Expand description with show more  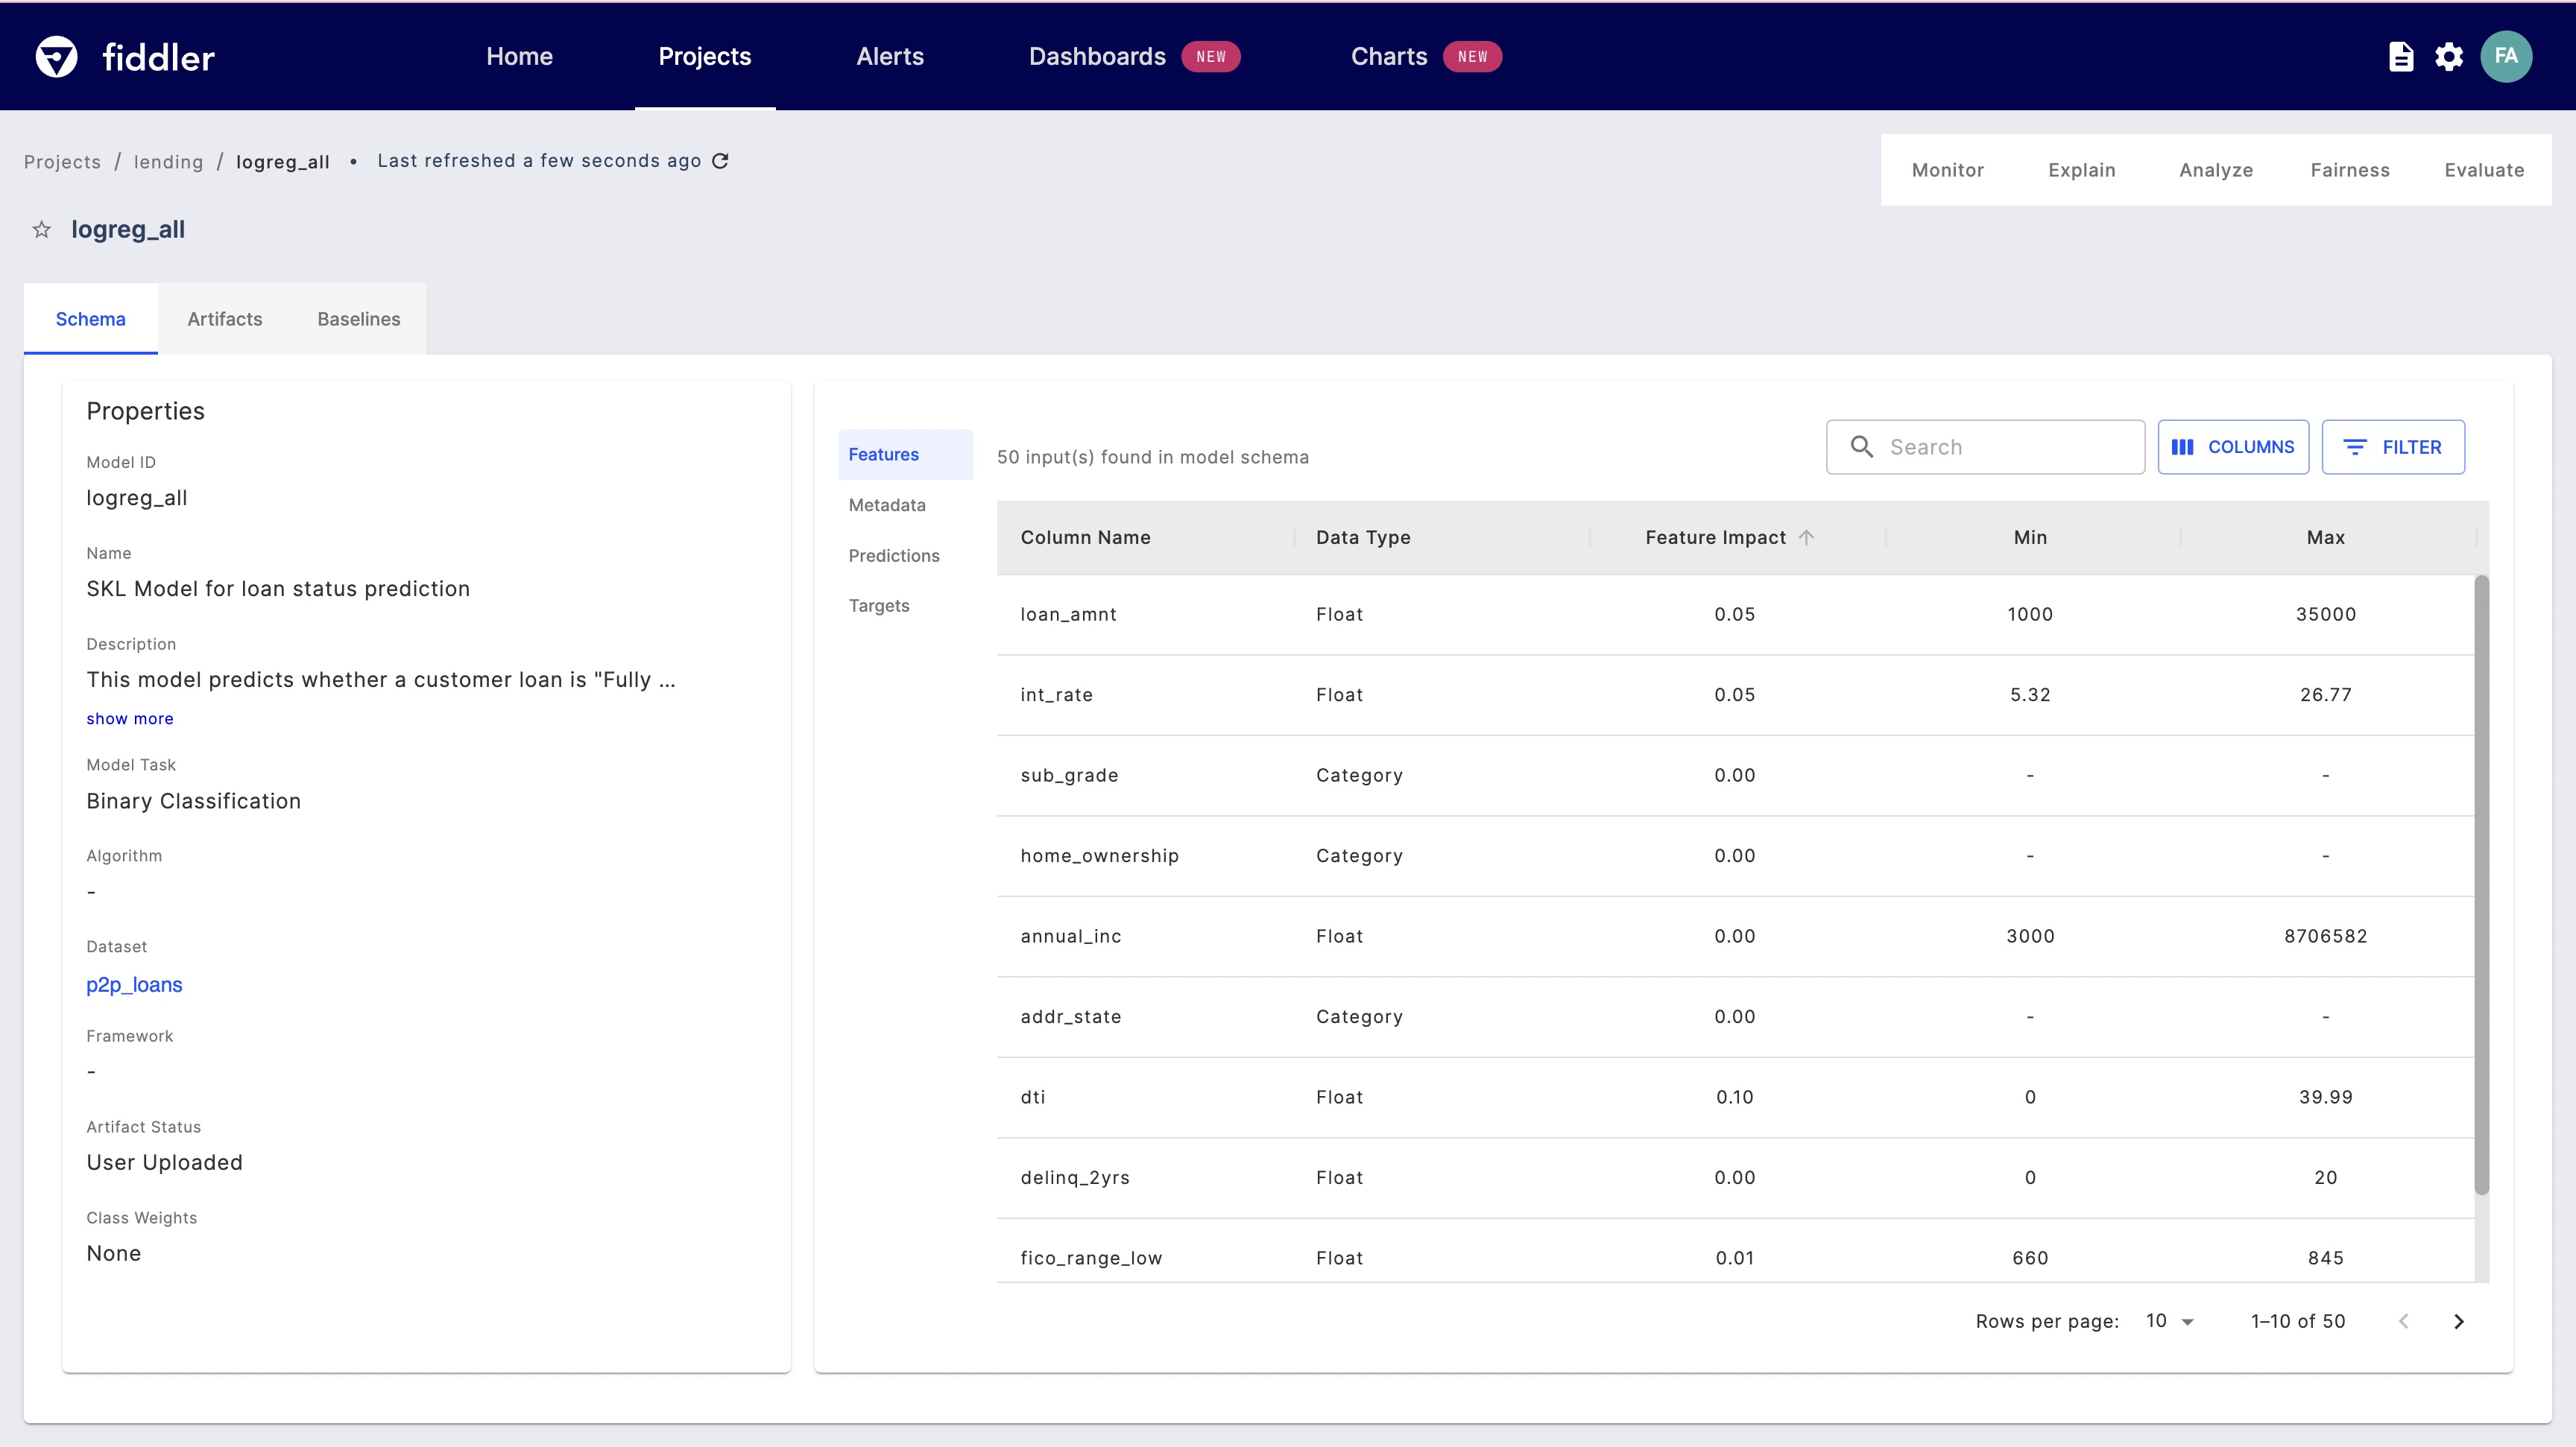click(130, 718)
